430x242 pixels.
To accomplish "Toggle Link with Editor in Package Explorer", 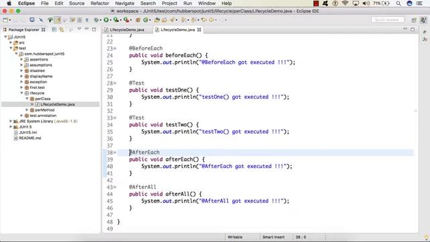I will (x=62, y=30).
